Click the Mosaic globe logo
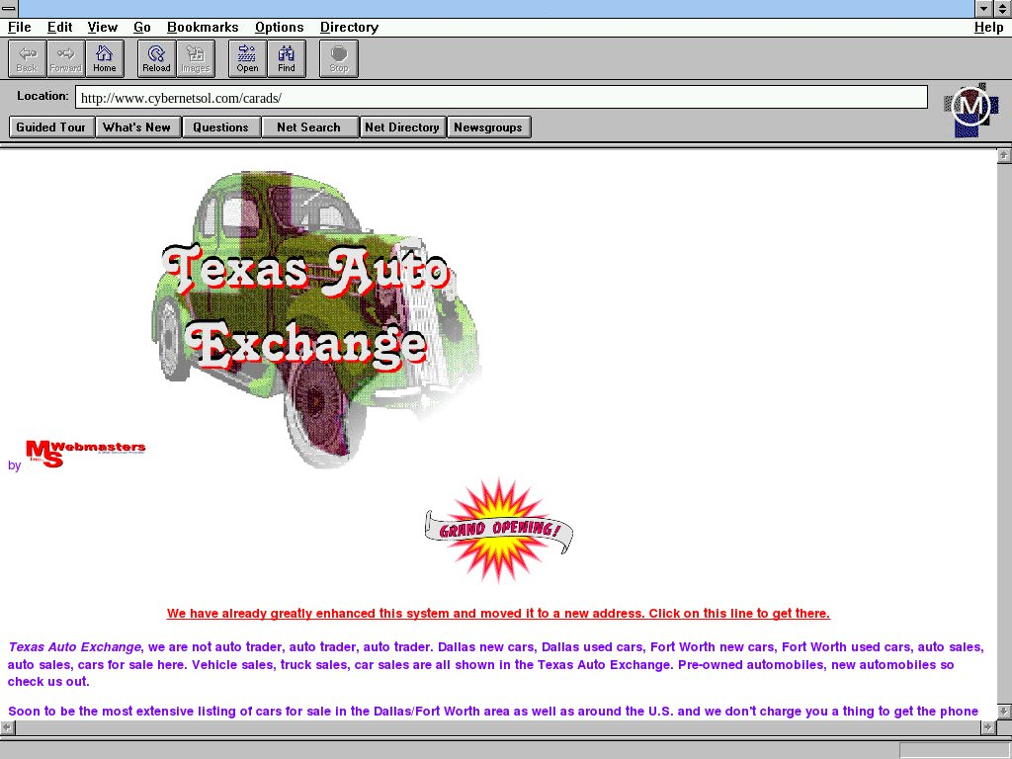This screenshot has width=1012, height=759. [970, 108]
